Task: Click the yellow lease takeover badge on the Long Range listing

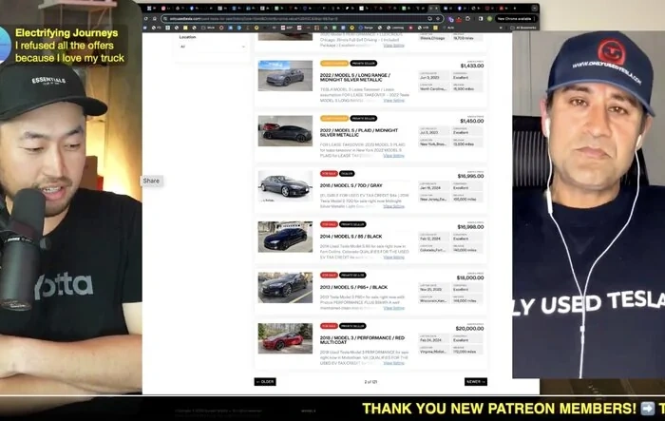Action: pos(334,64)
